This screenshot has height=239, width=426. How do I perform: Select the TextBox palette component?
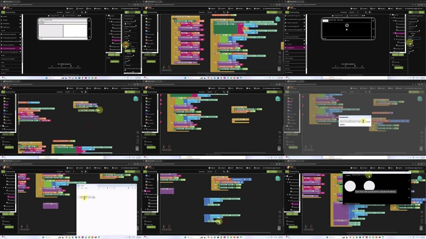click(x=11, y=20)
